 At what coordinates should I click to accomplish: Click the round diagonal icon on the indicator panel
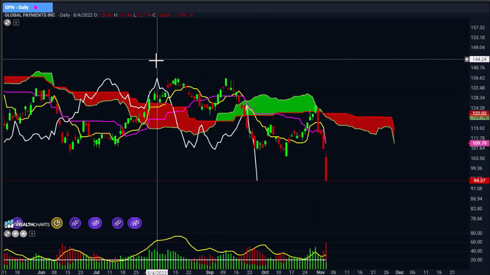pos(7,233)
